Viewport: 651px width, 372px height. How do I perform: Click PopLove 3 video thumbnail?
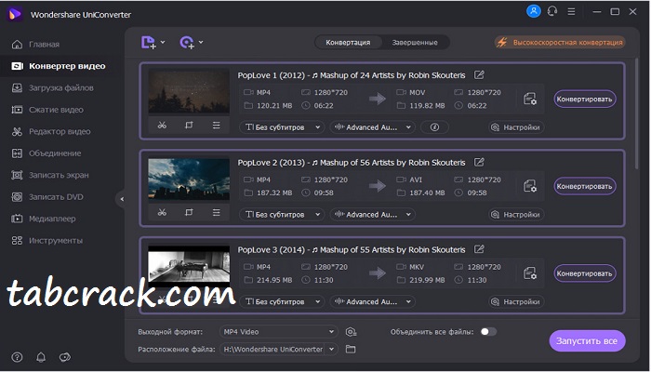point(189,265)
